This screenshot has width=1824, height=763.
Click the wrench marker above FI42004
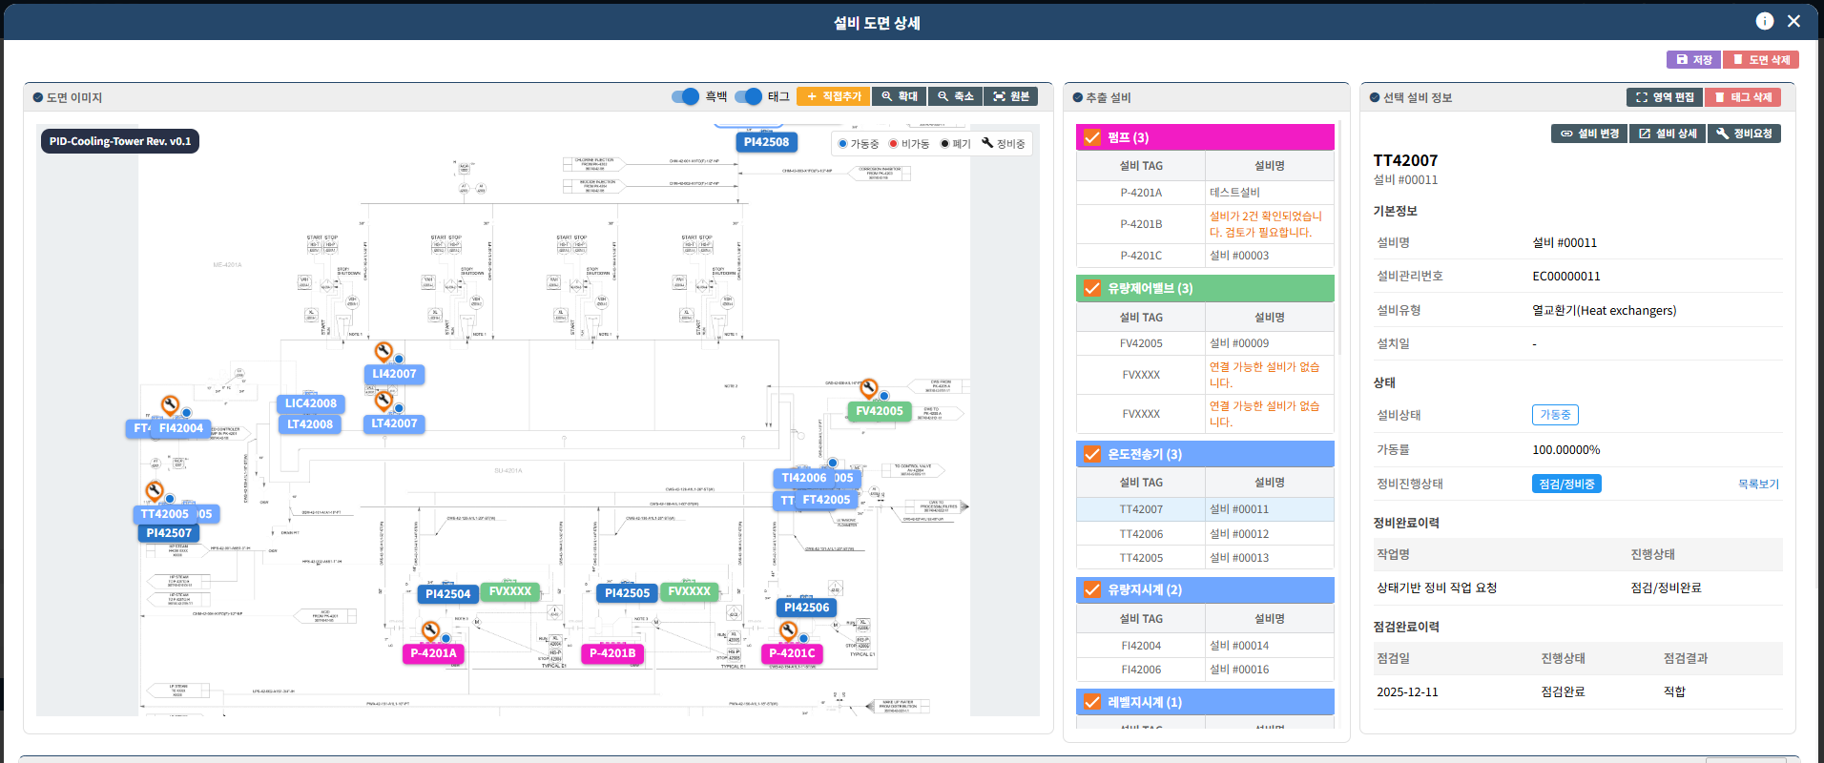170,404
